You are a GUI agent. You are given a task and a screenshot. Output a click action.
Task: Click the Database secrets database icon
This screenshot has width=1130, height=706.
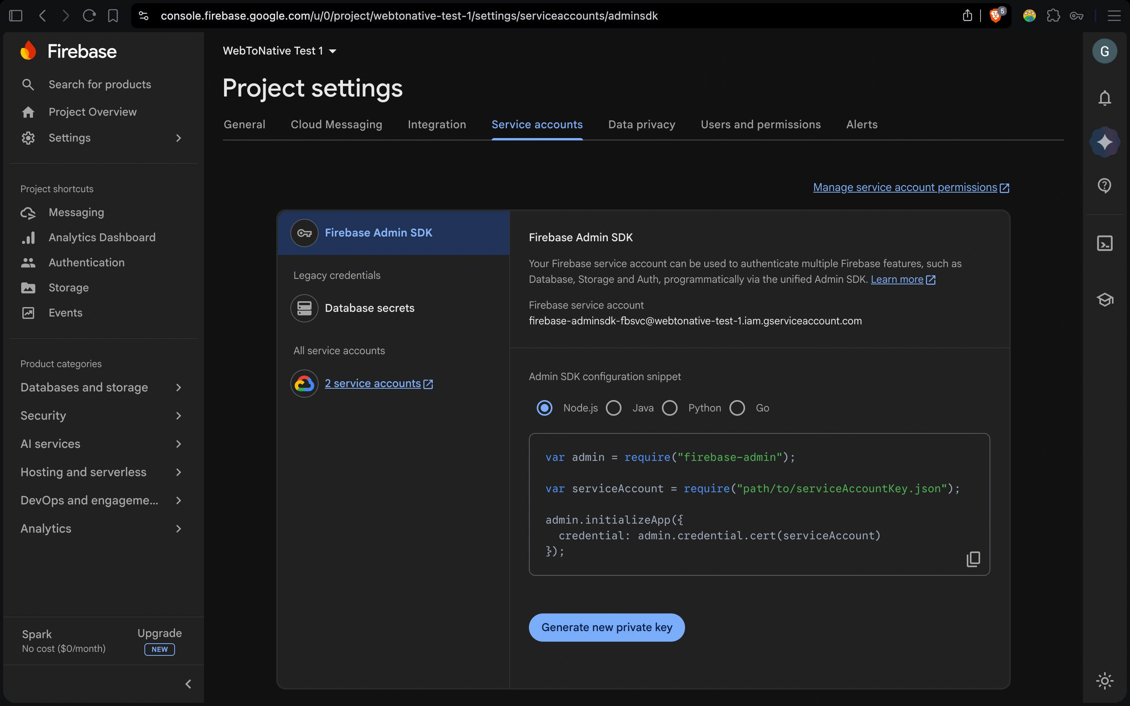[304, 308]
